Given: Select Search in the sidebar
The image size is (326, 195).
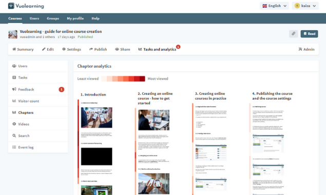Looking at the screenshot, I should pyautogui.click(x=38, y=136).
